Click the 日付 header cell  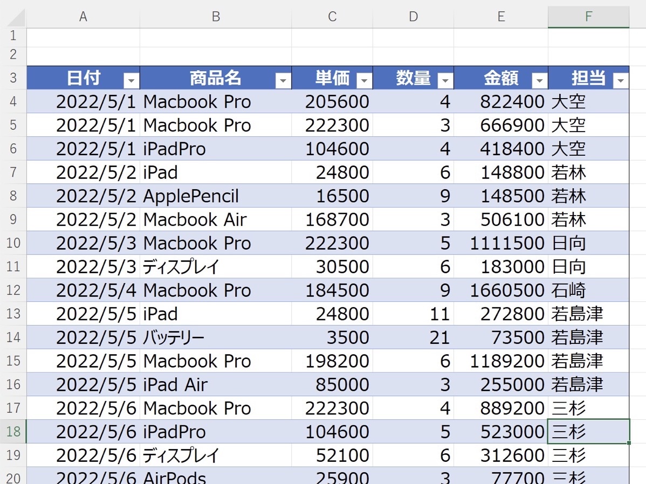click(x=83, y=78)
